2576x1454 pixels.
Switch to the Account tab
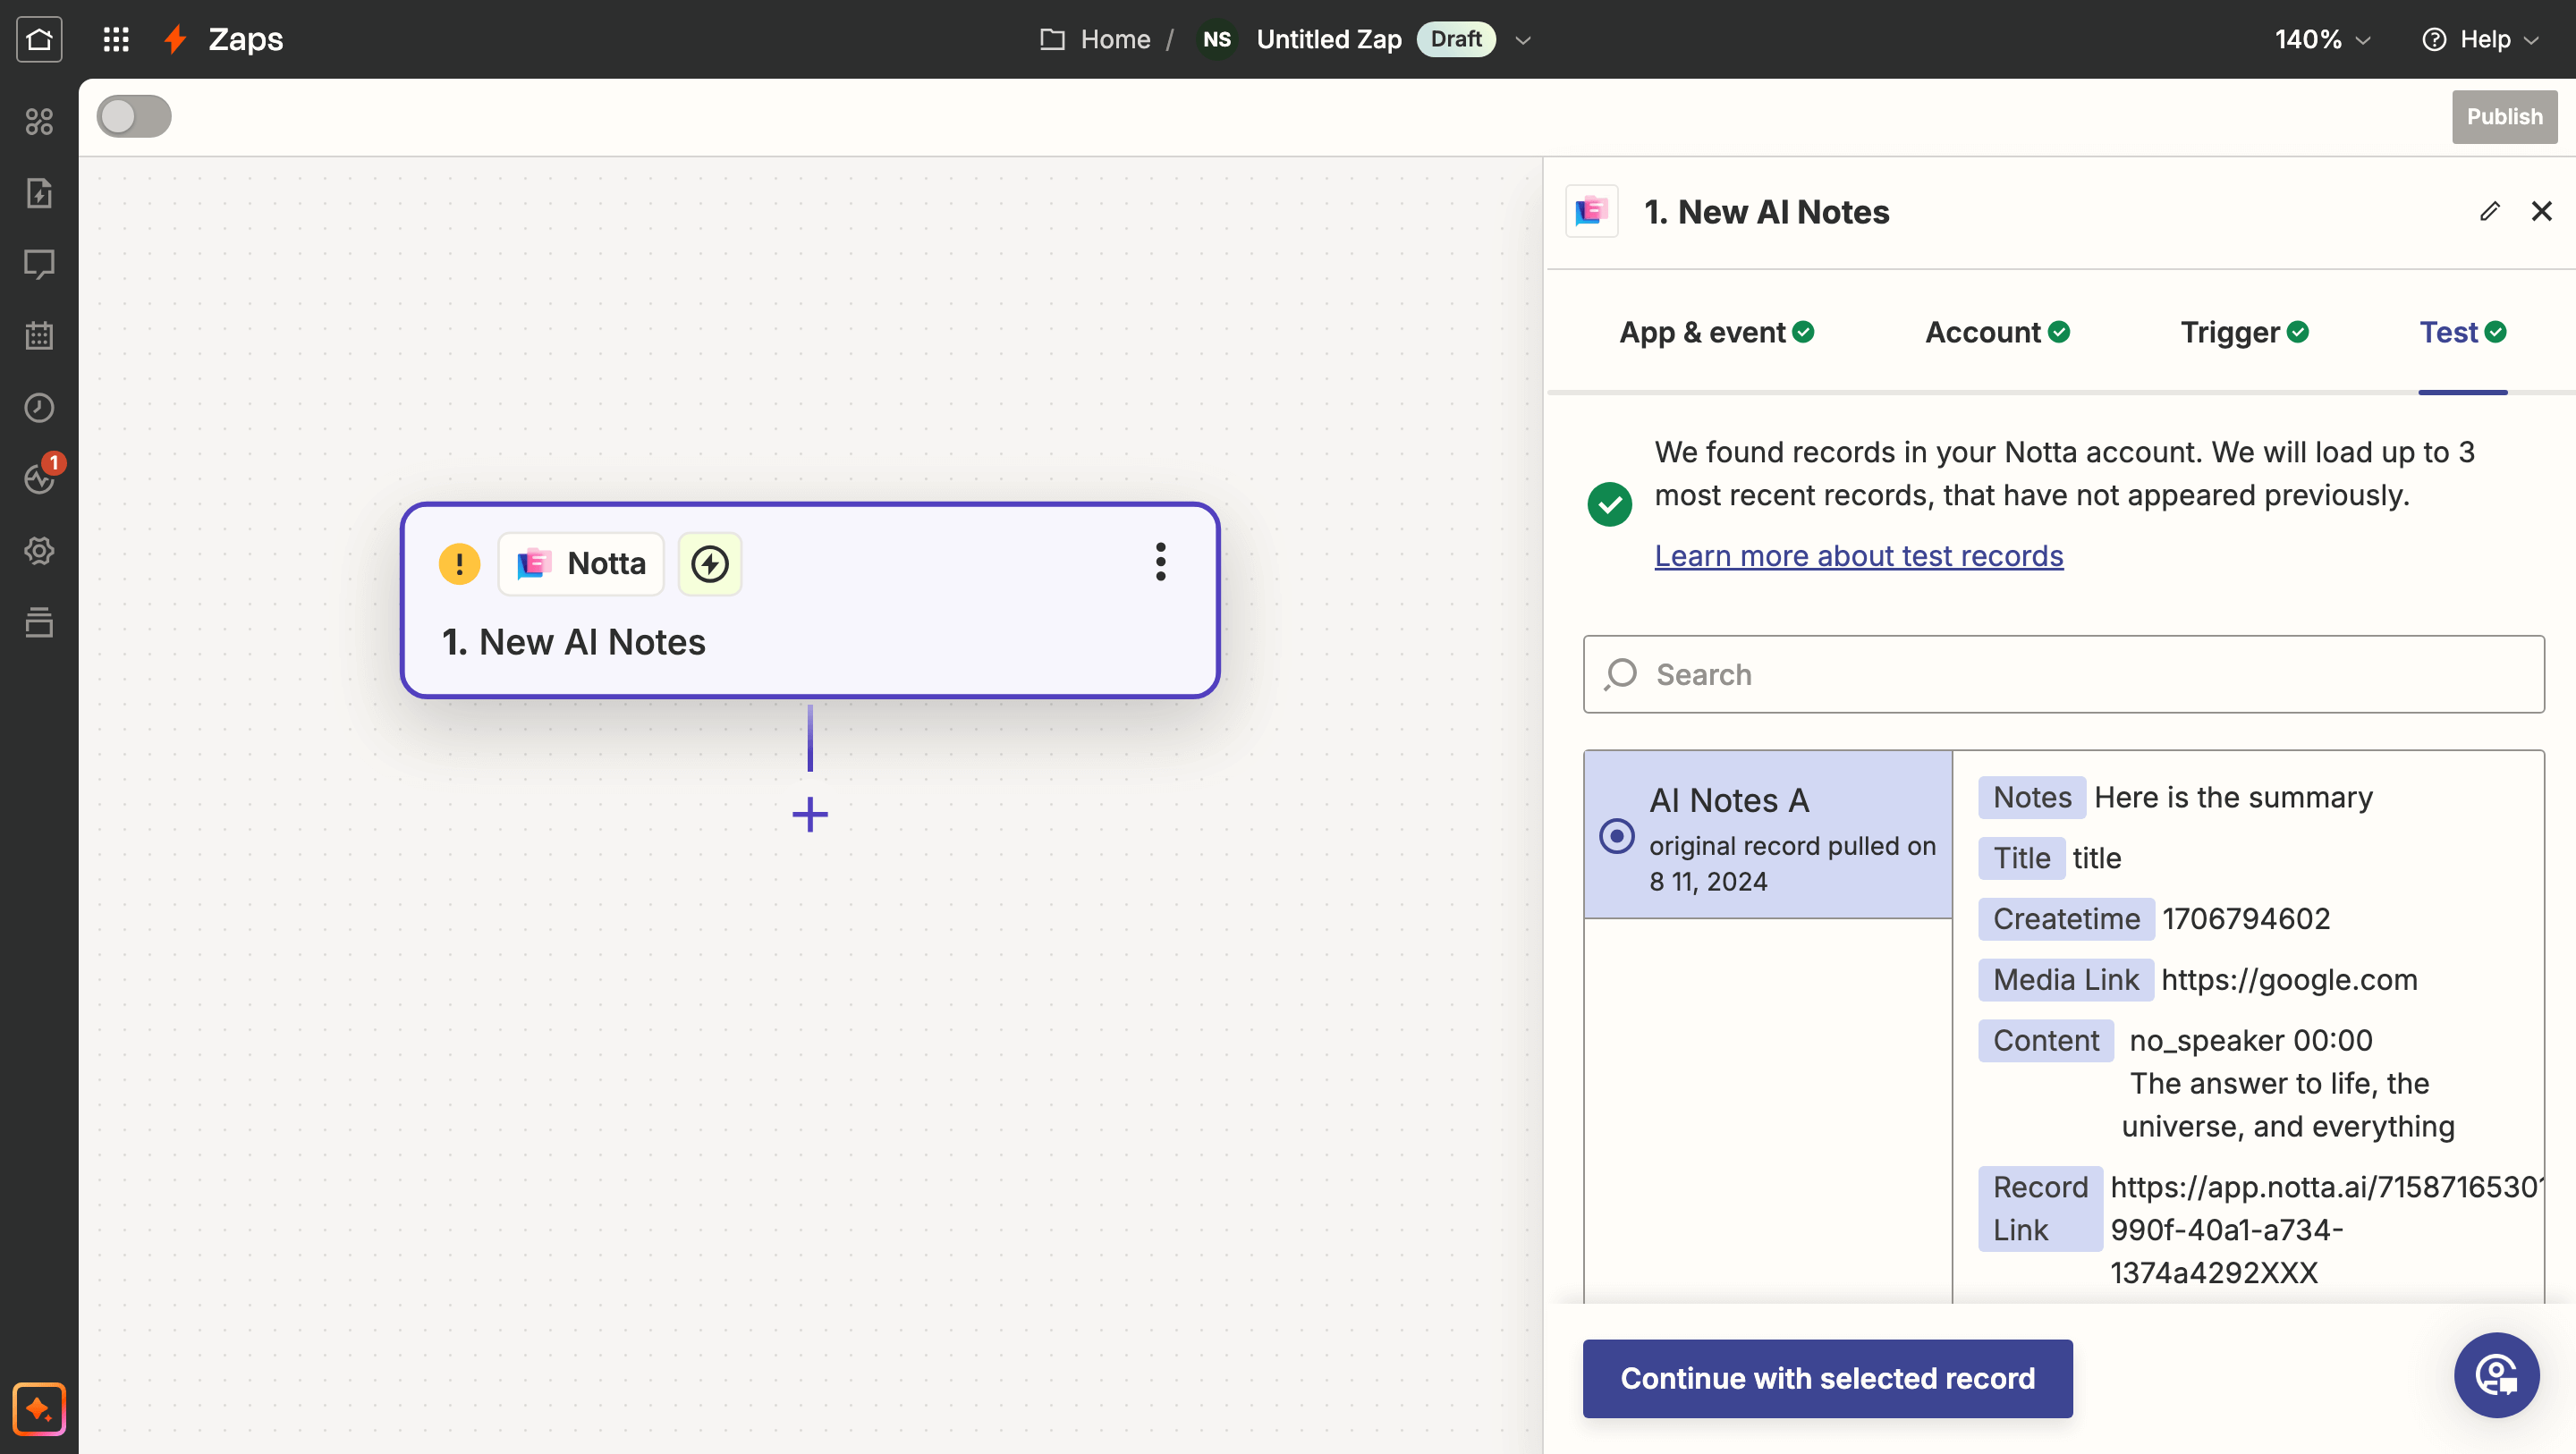tap(1997, 332)
